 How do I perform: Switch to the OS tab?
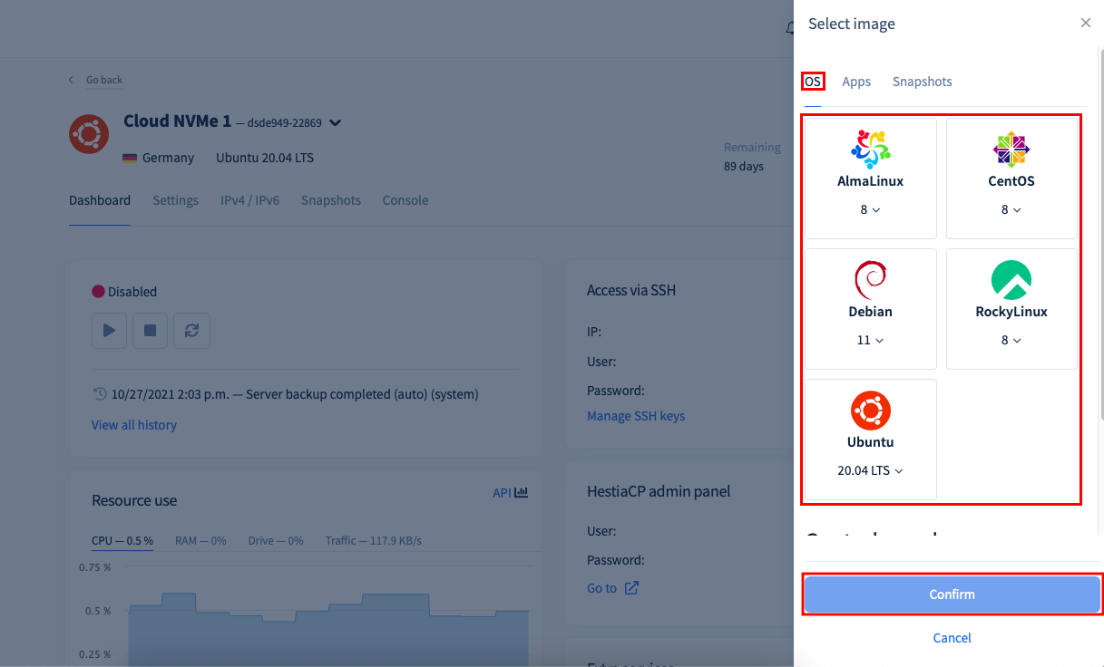813,82
